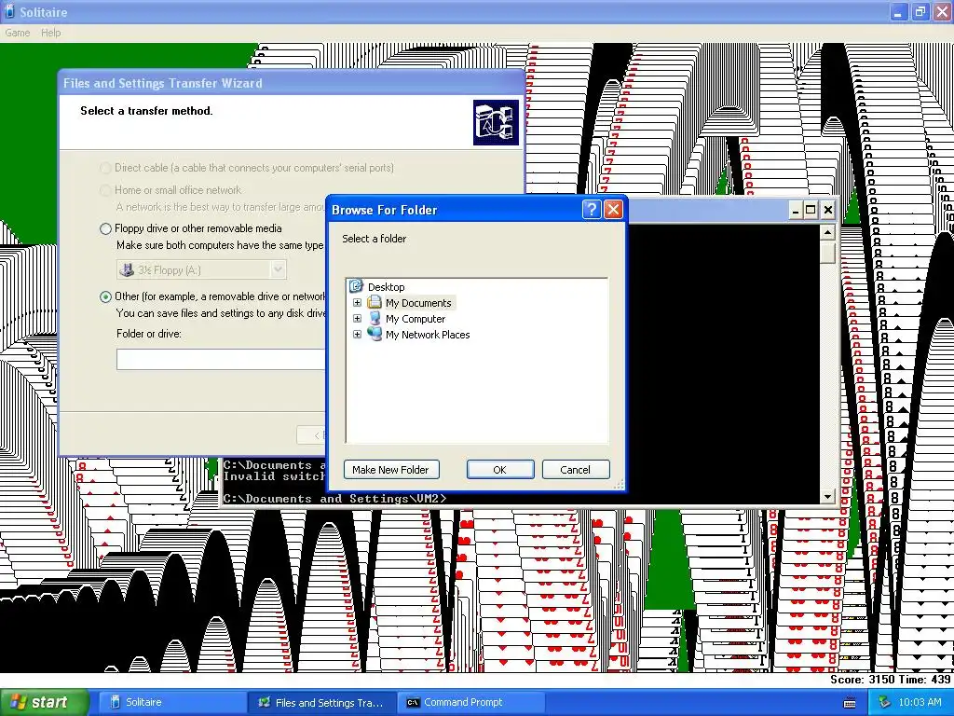Click the My Documents folder icon
This screenshot has width=954, height=716.
[375, 303]
